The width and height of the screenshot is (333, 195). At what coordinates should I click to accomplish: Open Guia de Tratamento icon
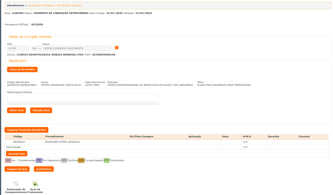[x=35, y=184]
